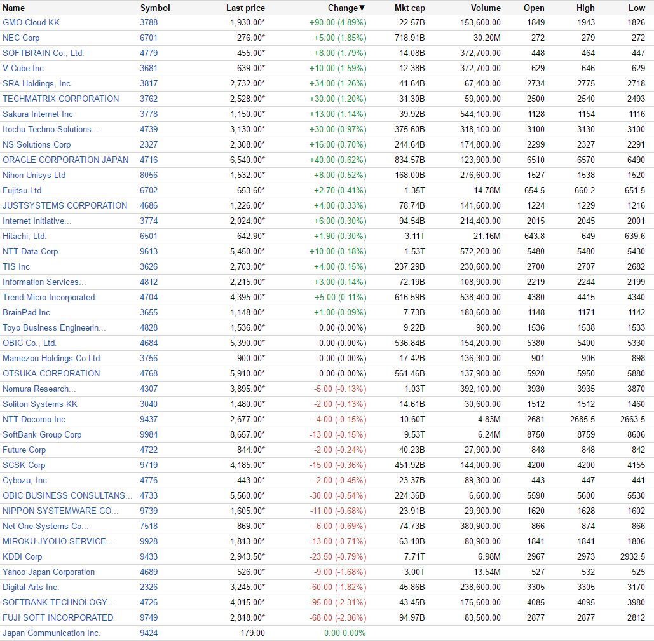
Task: Click ticker symbol 9433
Action: point(149,556)
